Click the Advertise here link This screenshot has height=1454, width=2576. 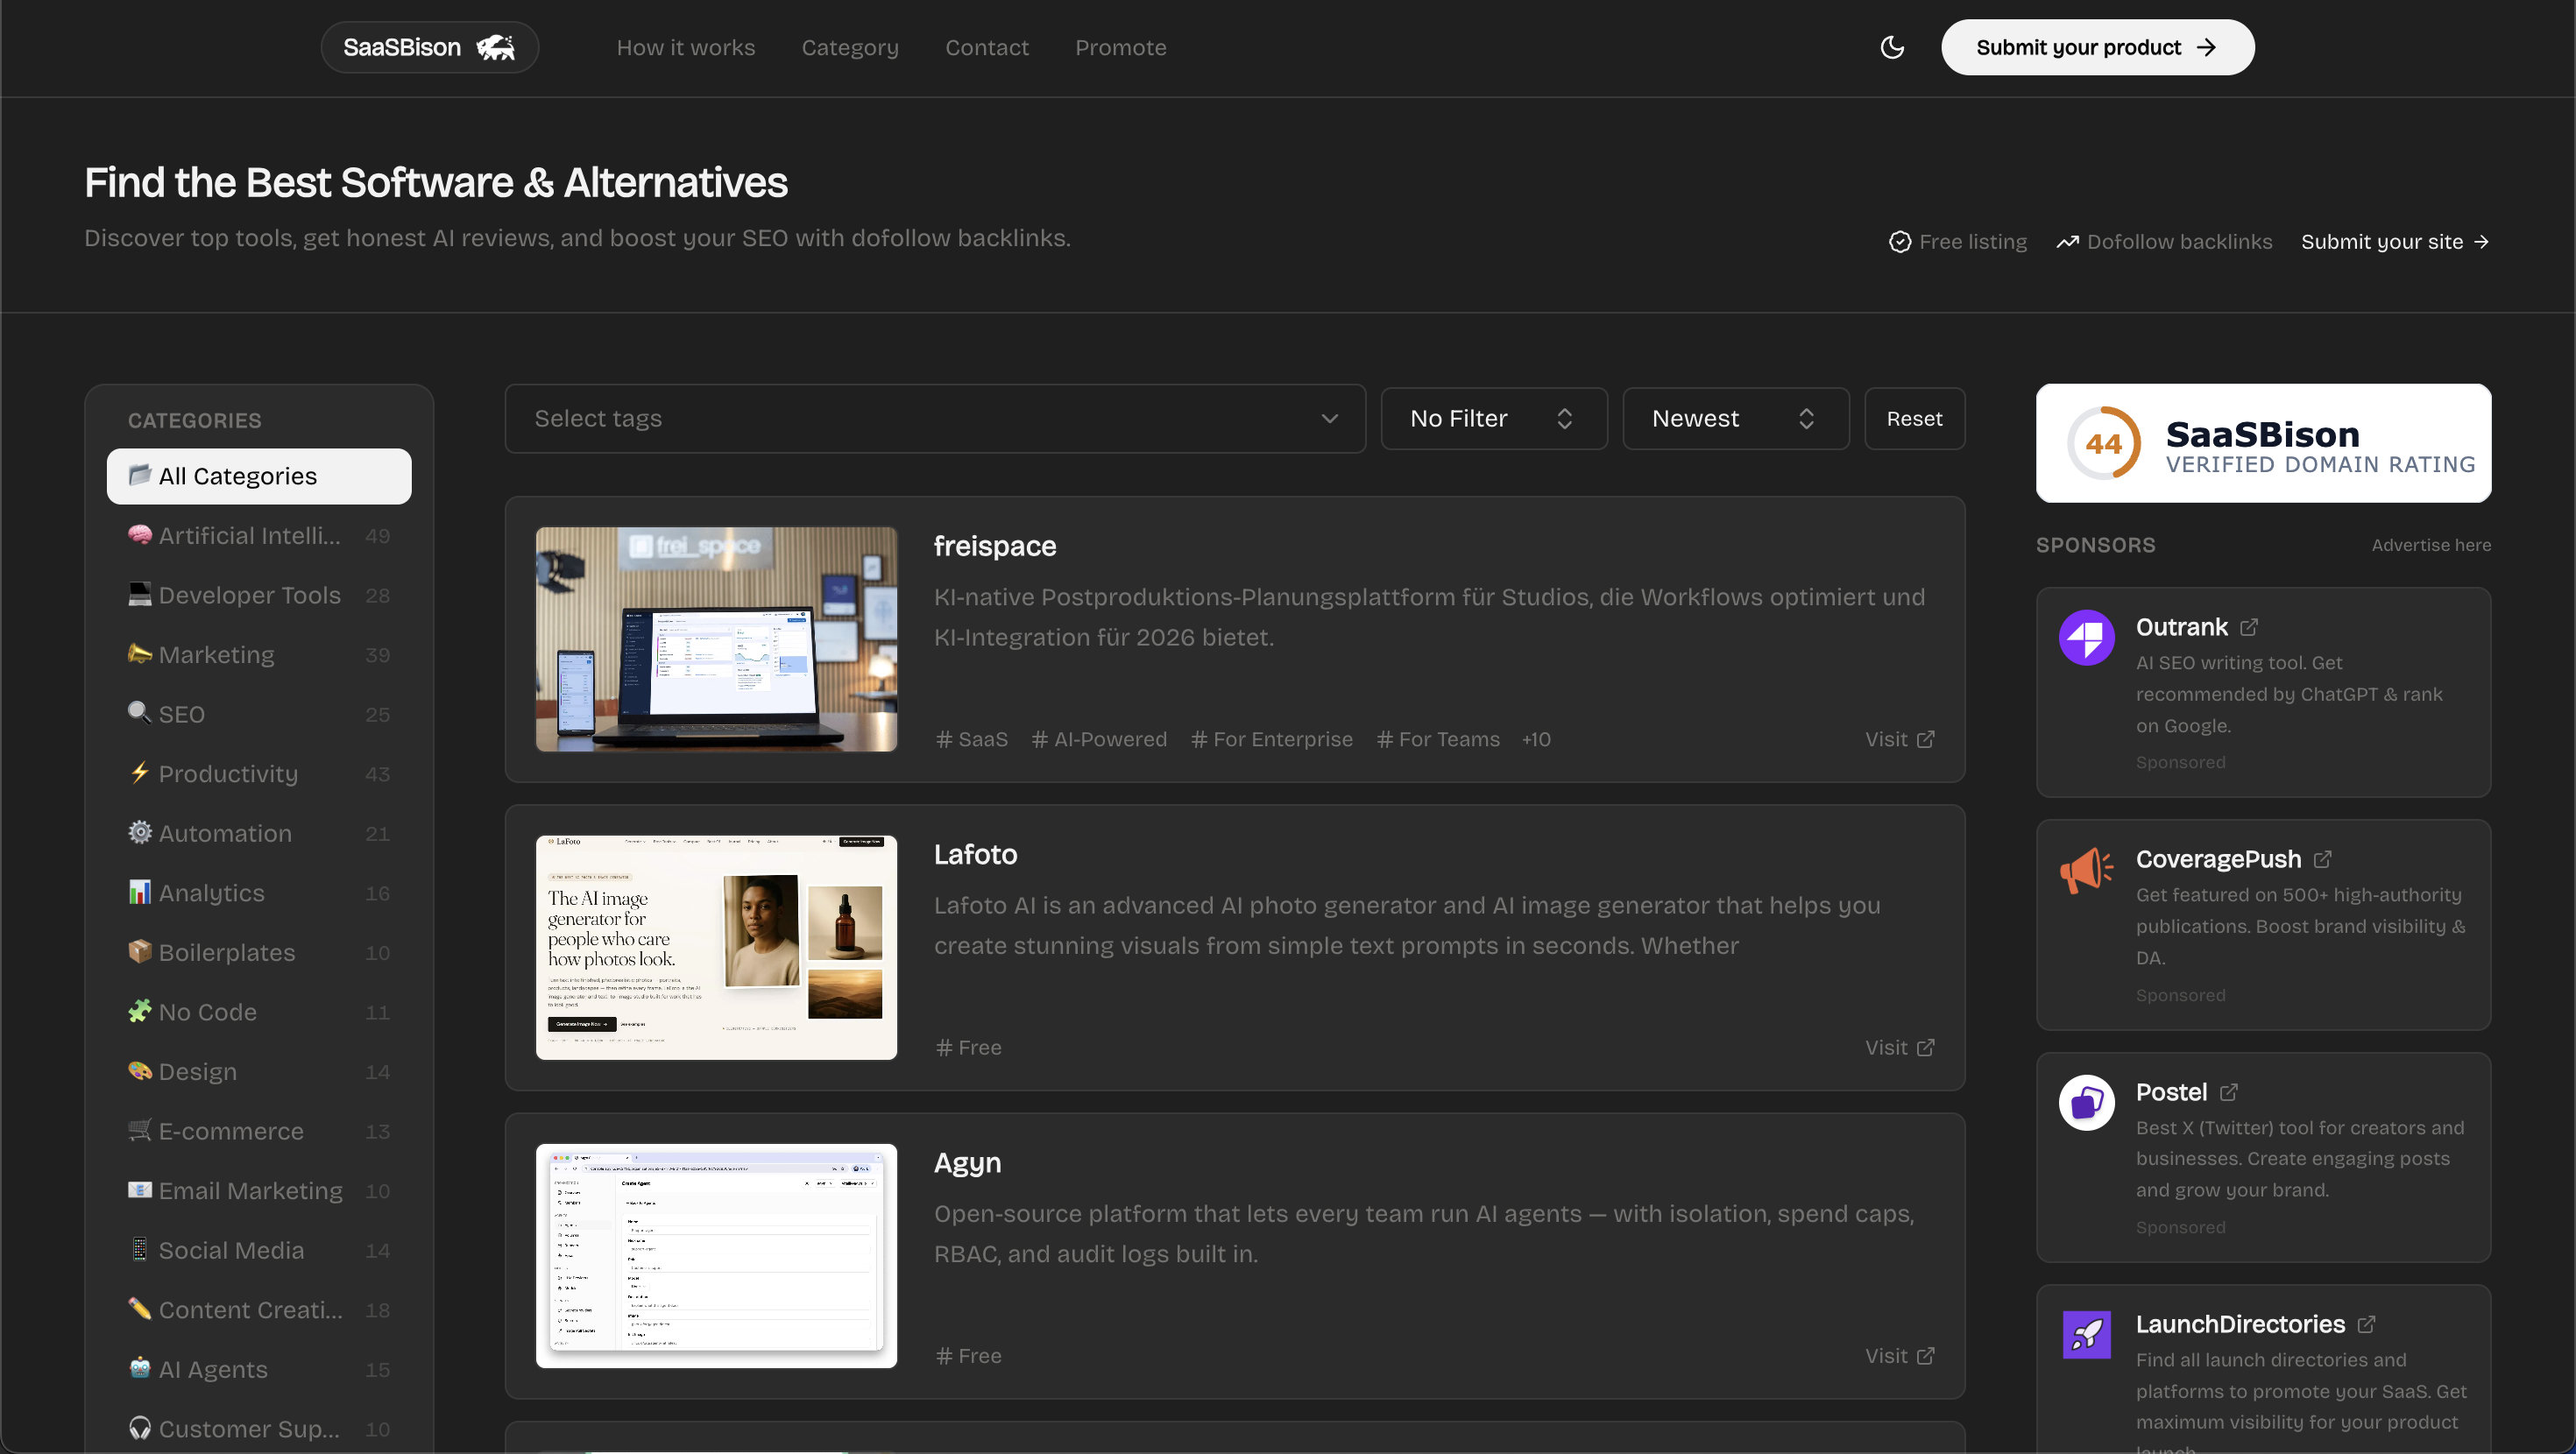(x=2431, y=545)
